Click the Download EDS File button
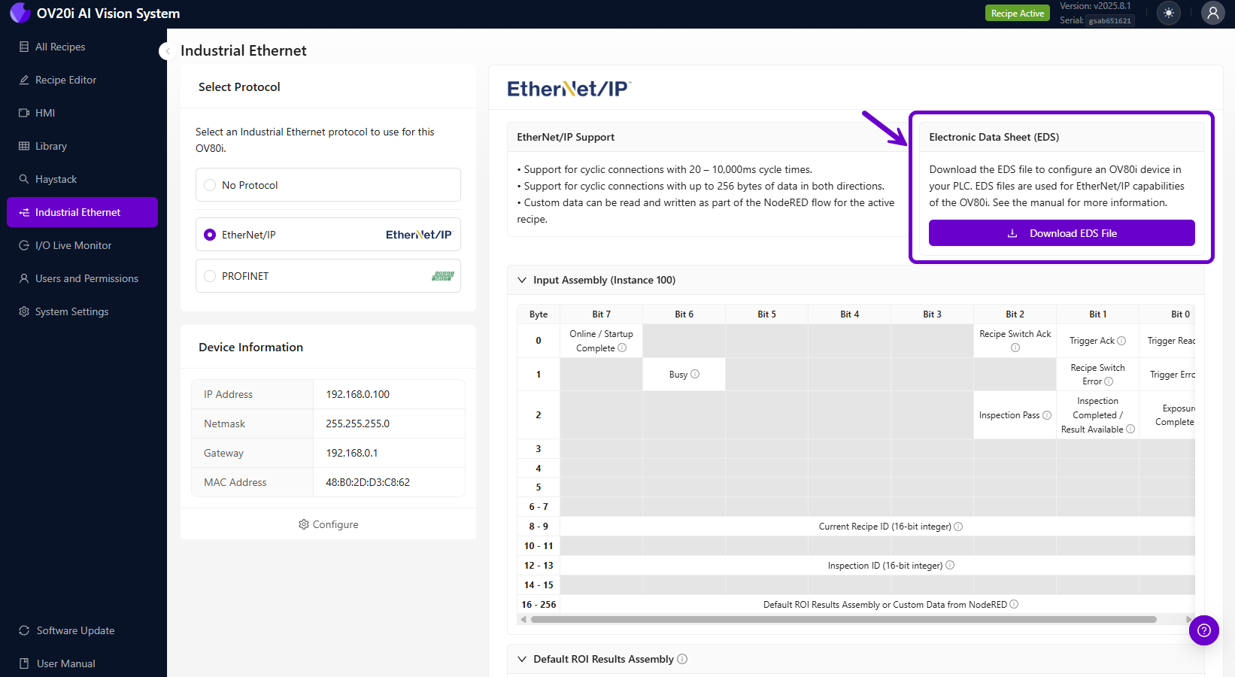Viewport: 1235px width, 677px height. click(x=1061, y=233)
